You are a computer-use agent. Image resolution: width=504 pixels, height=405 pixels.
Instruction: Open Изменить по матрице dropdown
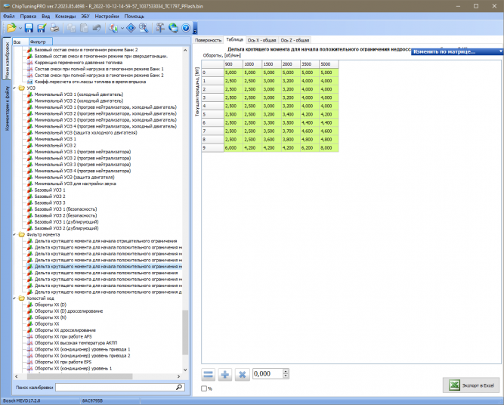(x=457, y=51)
